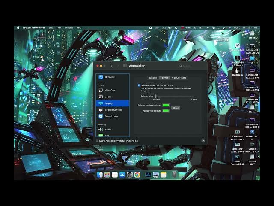The height and width of the screenshot is (206, 274).
Task: Click the Pointer size slider handle
Action: pyautogui.click(x=156, y=96)
